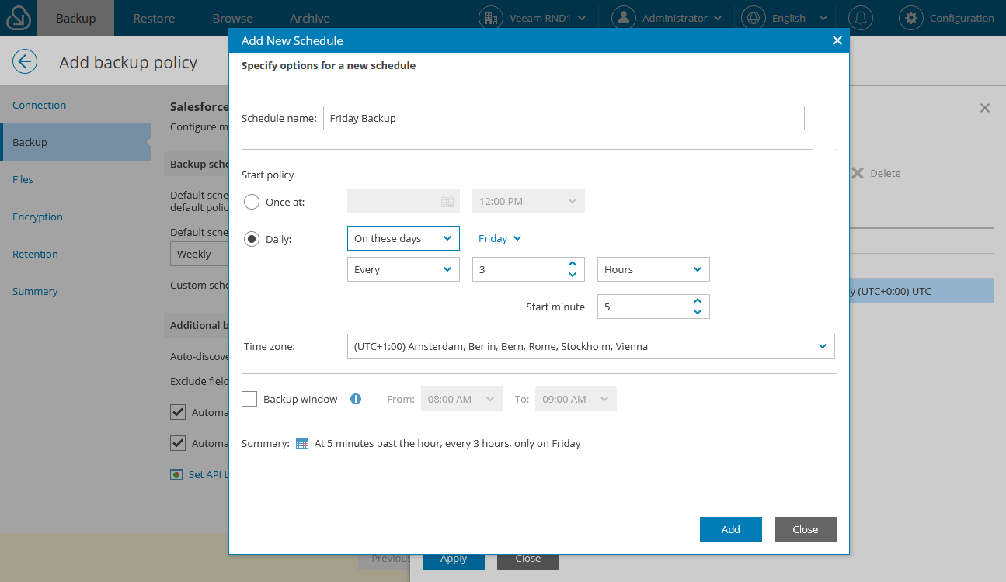Viewport: 1006px width, 582px height.
Task: Open notifications via the bell icon
Action: [x=860, y=17]
